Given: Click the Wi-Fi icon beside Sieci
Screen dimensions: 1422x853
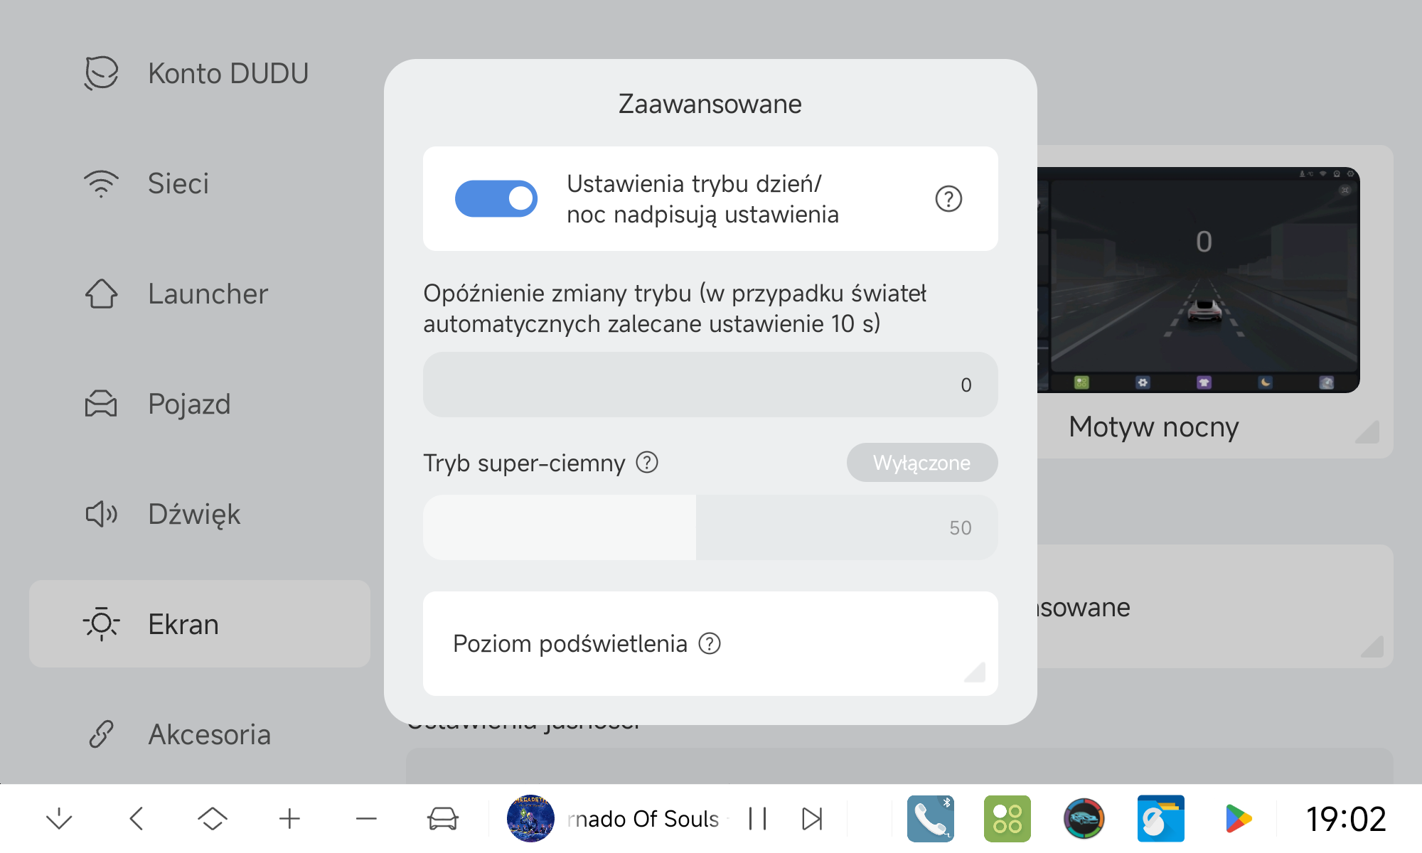Looking at the screenshot, I should click(x=101, y=183).
